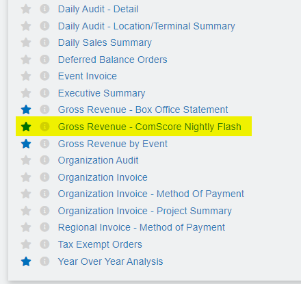Unfavorite Gross Revenue - Box Office Statement star
This screenshot has width=301, height=284.
(x=26, y=109)
